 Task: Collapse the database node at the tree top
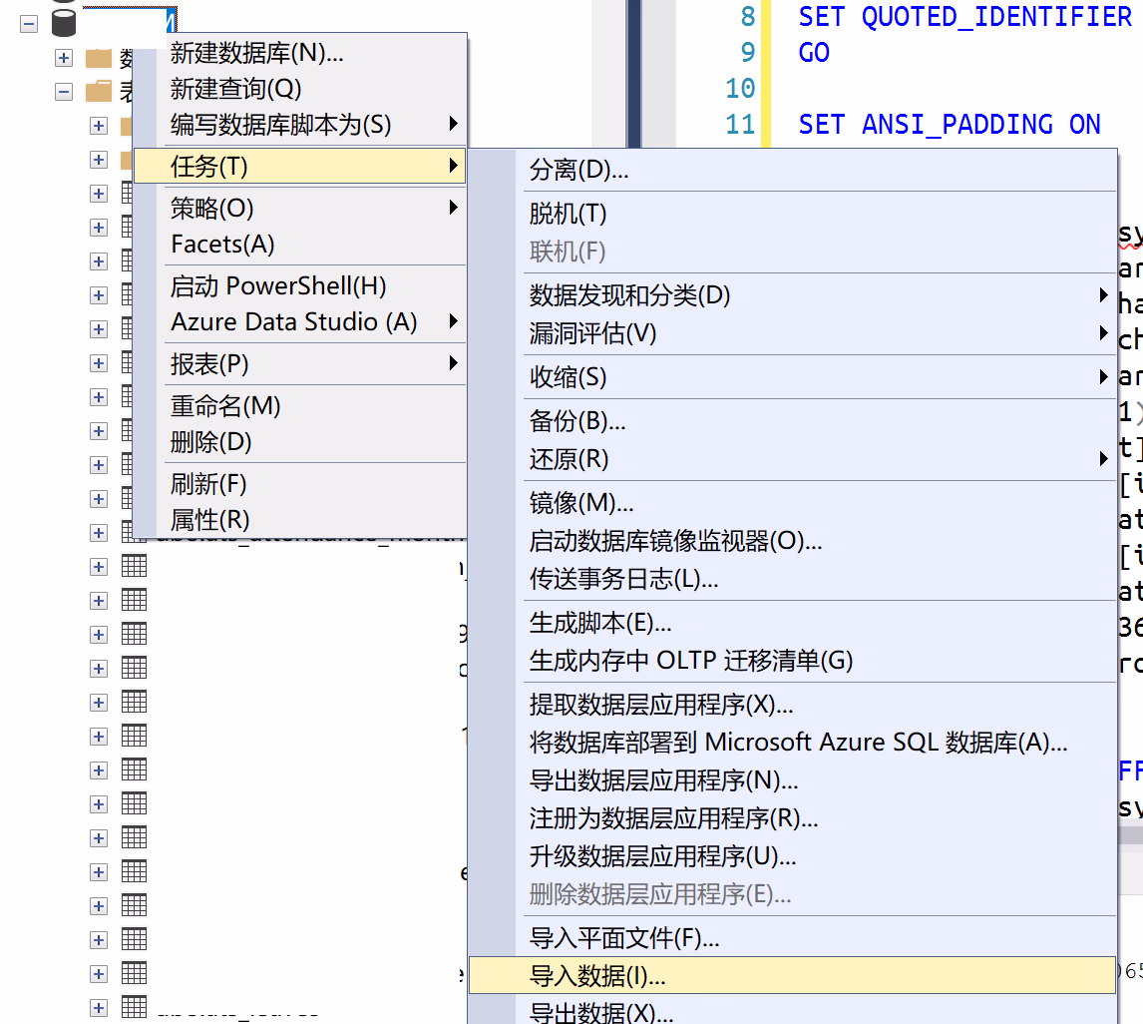[x=29, y=24]
